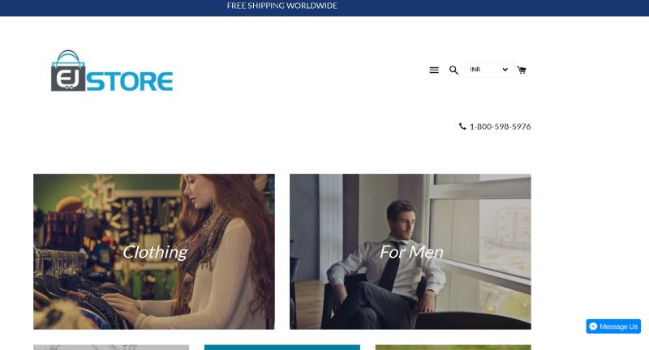The height and width of the screenshot is (350, 649).
Task: Click the STORE wordmark text in logo
Action: click(130, 81)
